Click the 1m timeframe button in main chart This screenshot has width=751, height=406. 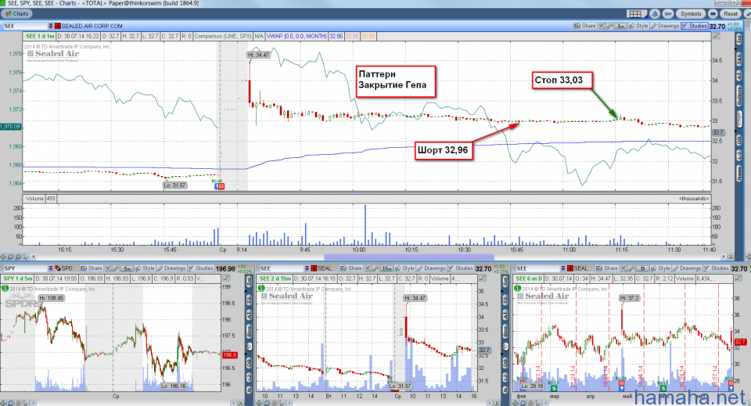620,26
